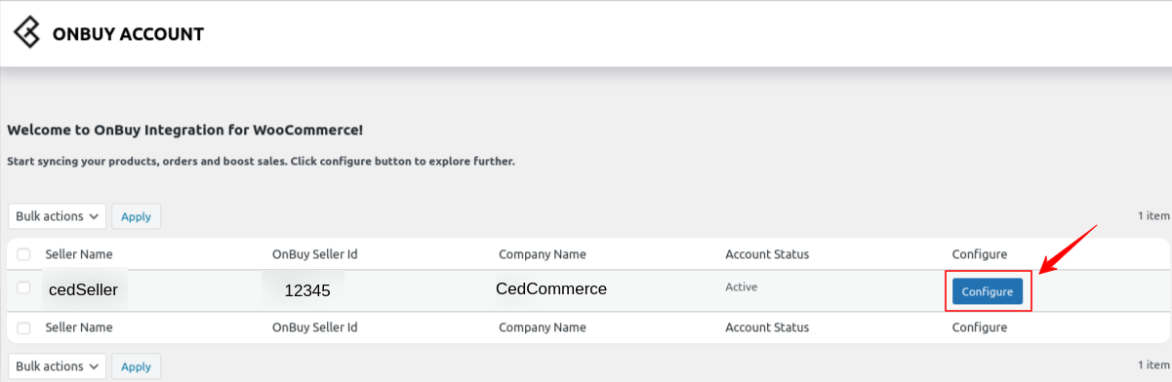Click the 12345 seller id value
This screenshot has height=382, width=1172.
coord(307,290)
